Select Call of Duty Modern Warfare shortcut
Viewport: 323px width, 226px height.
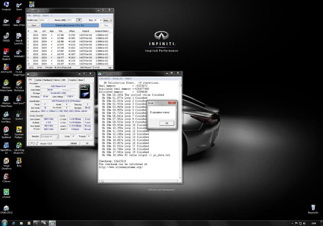pyautogui.click(x=19, y=149)
